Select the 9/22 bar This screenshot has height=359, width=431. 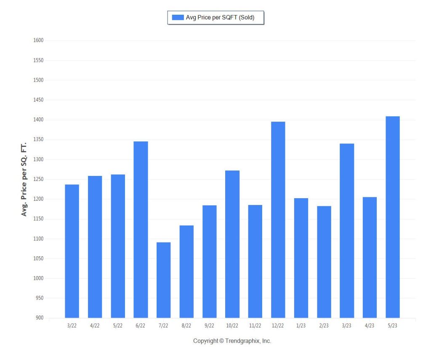coord(210,262)
